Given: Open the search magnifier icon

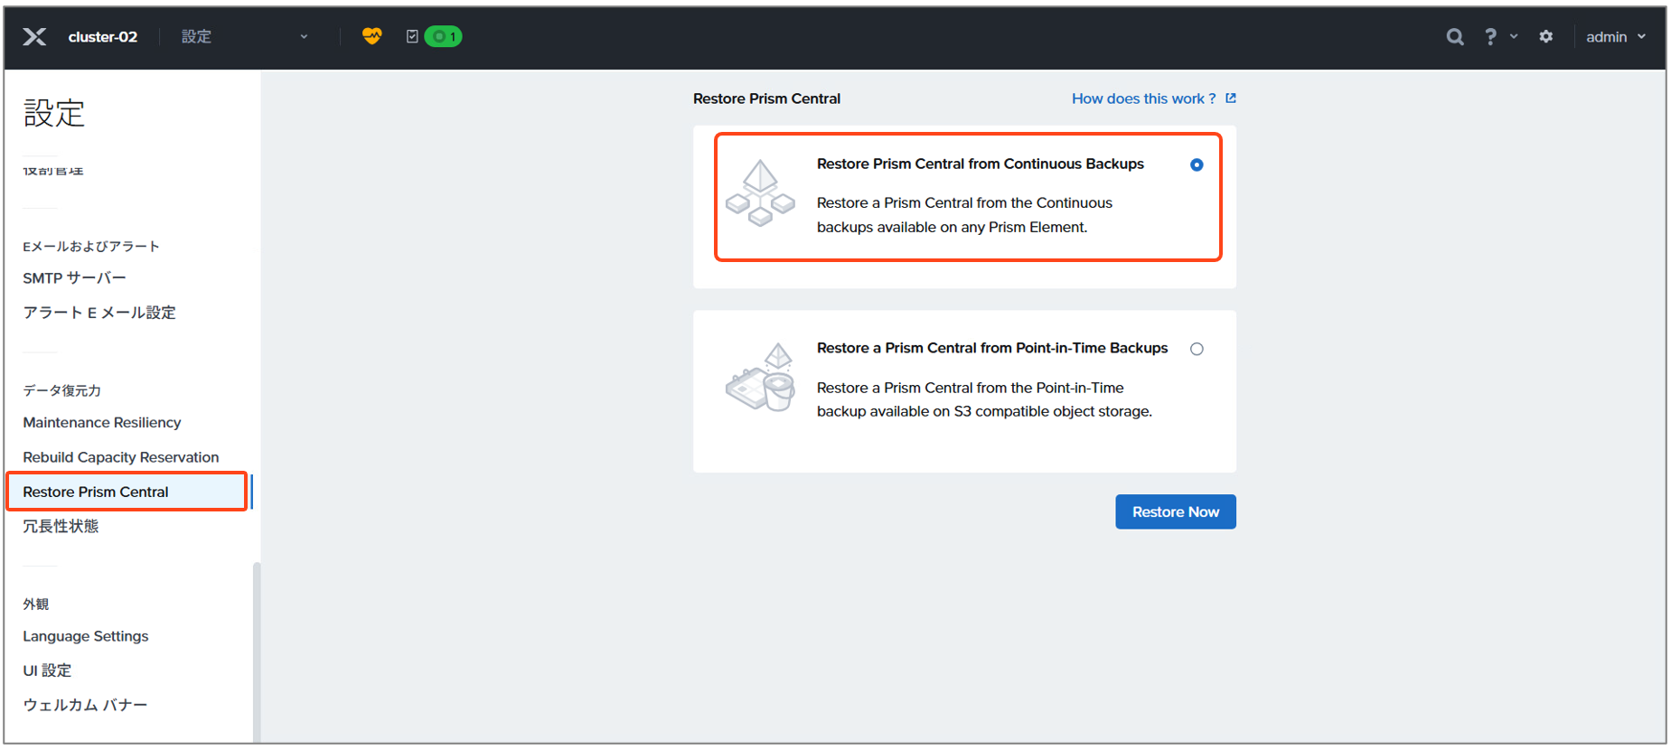Looking at the screenshot, I should coord(1454,37).
